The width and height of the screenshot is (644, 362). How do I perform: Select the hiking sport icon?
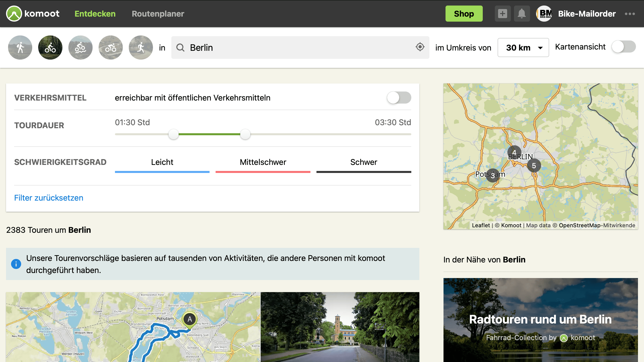coord(20,48)
